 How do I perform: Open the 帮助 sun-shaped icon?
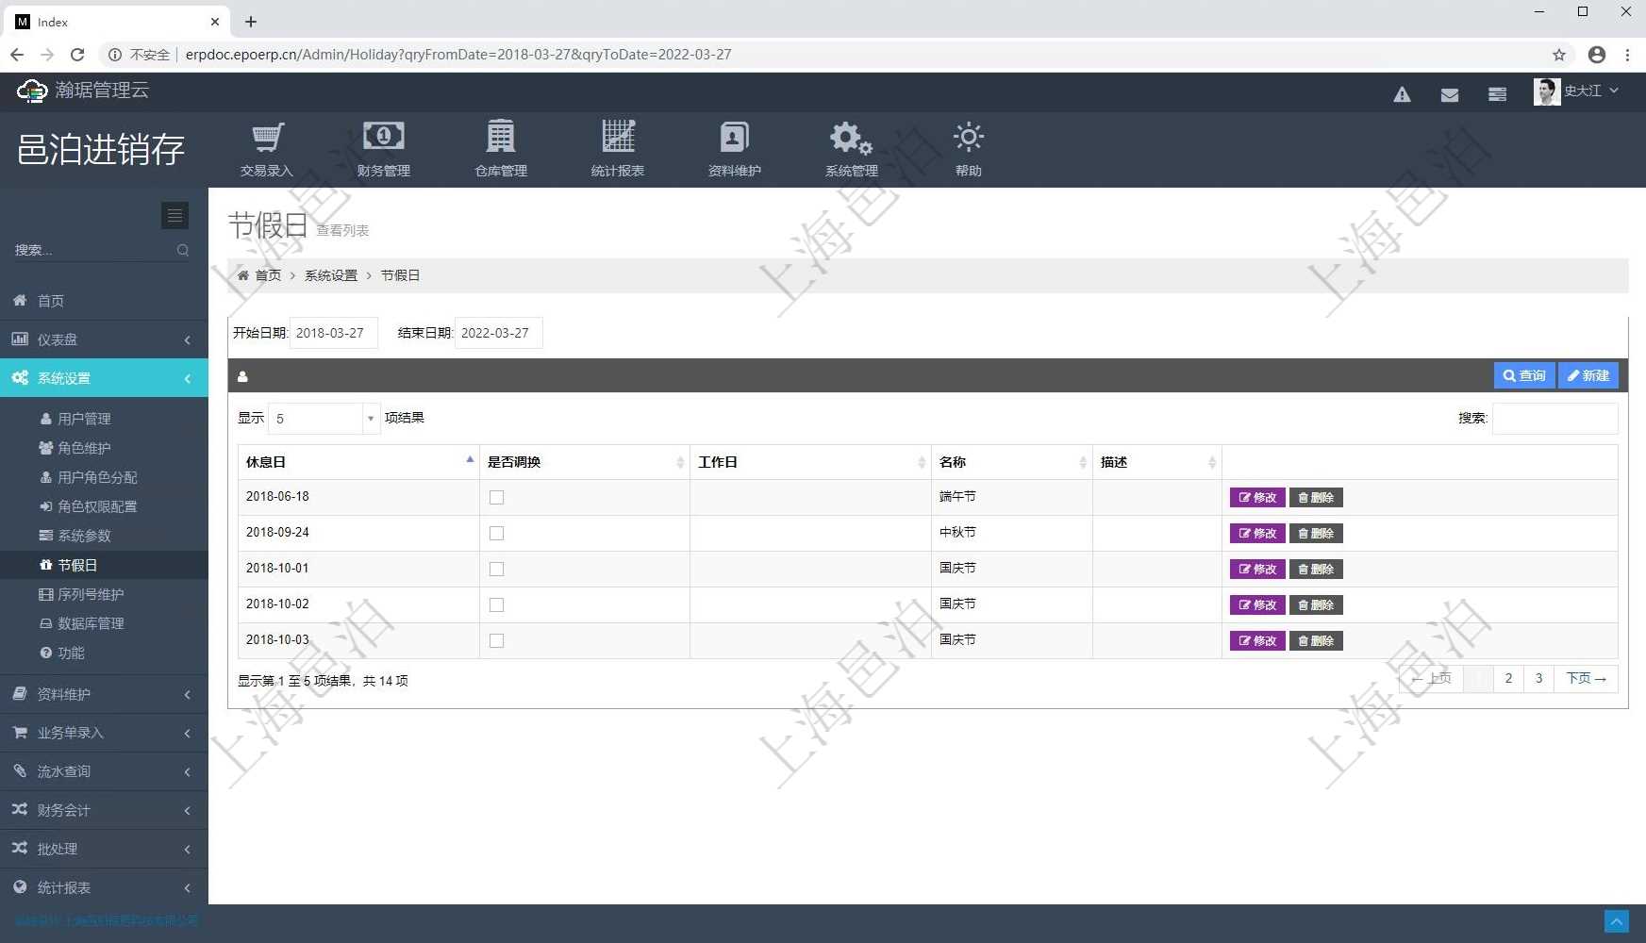(x=968, y=139)
